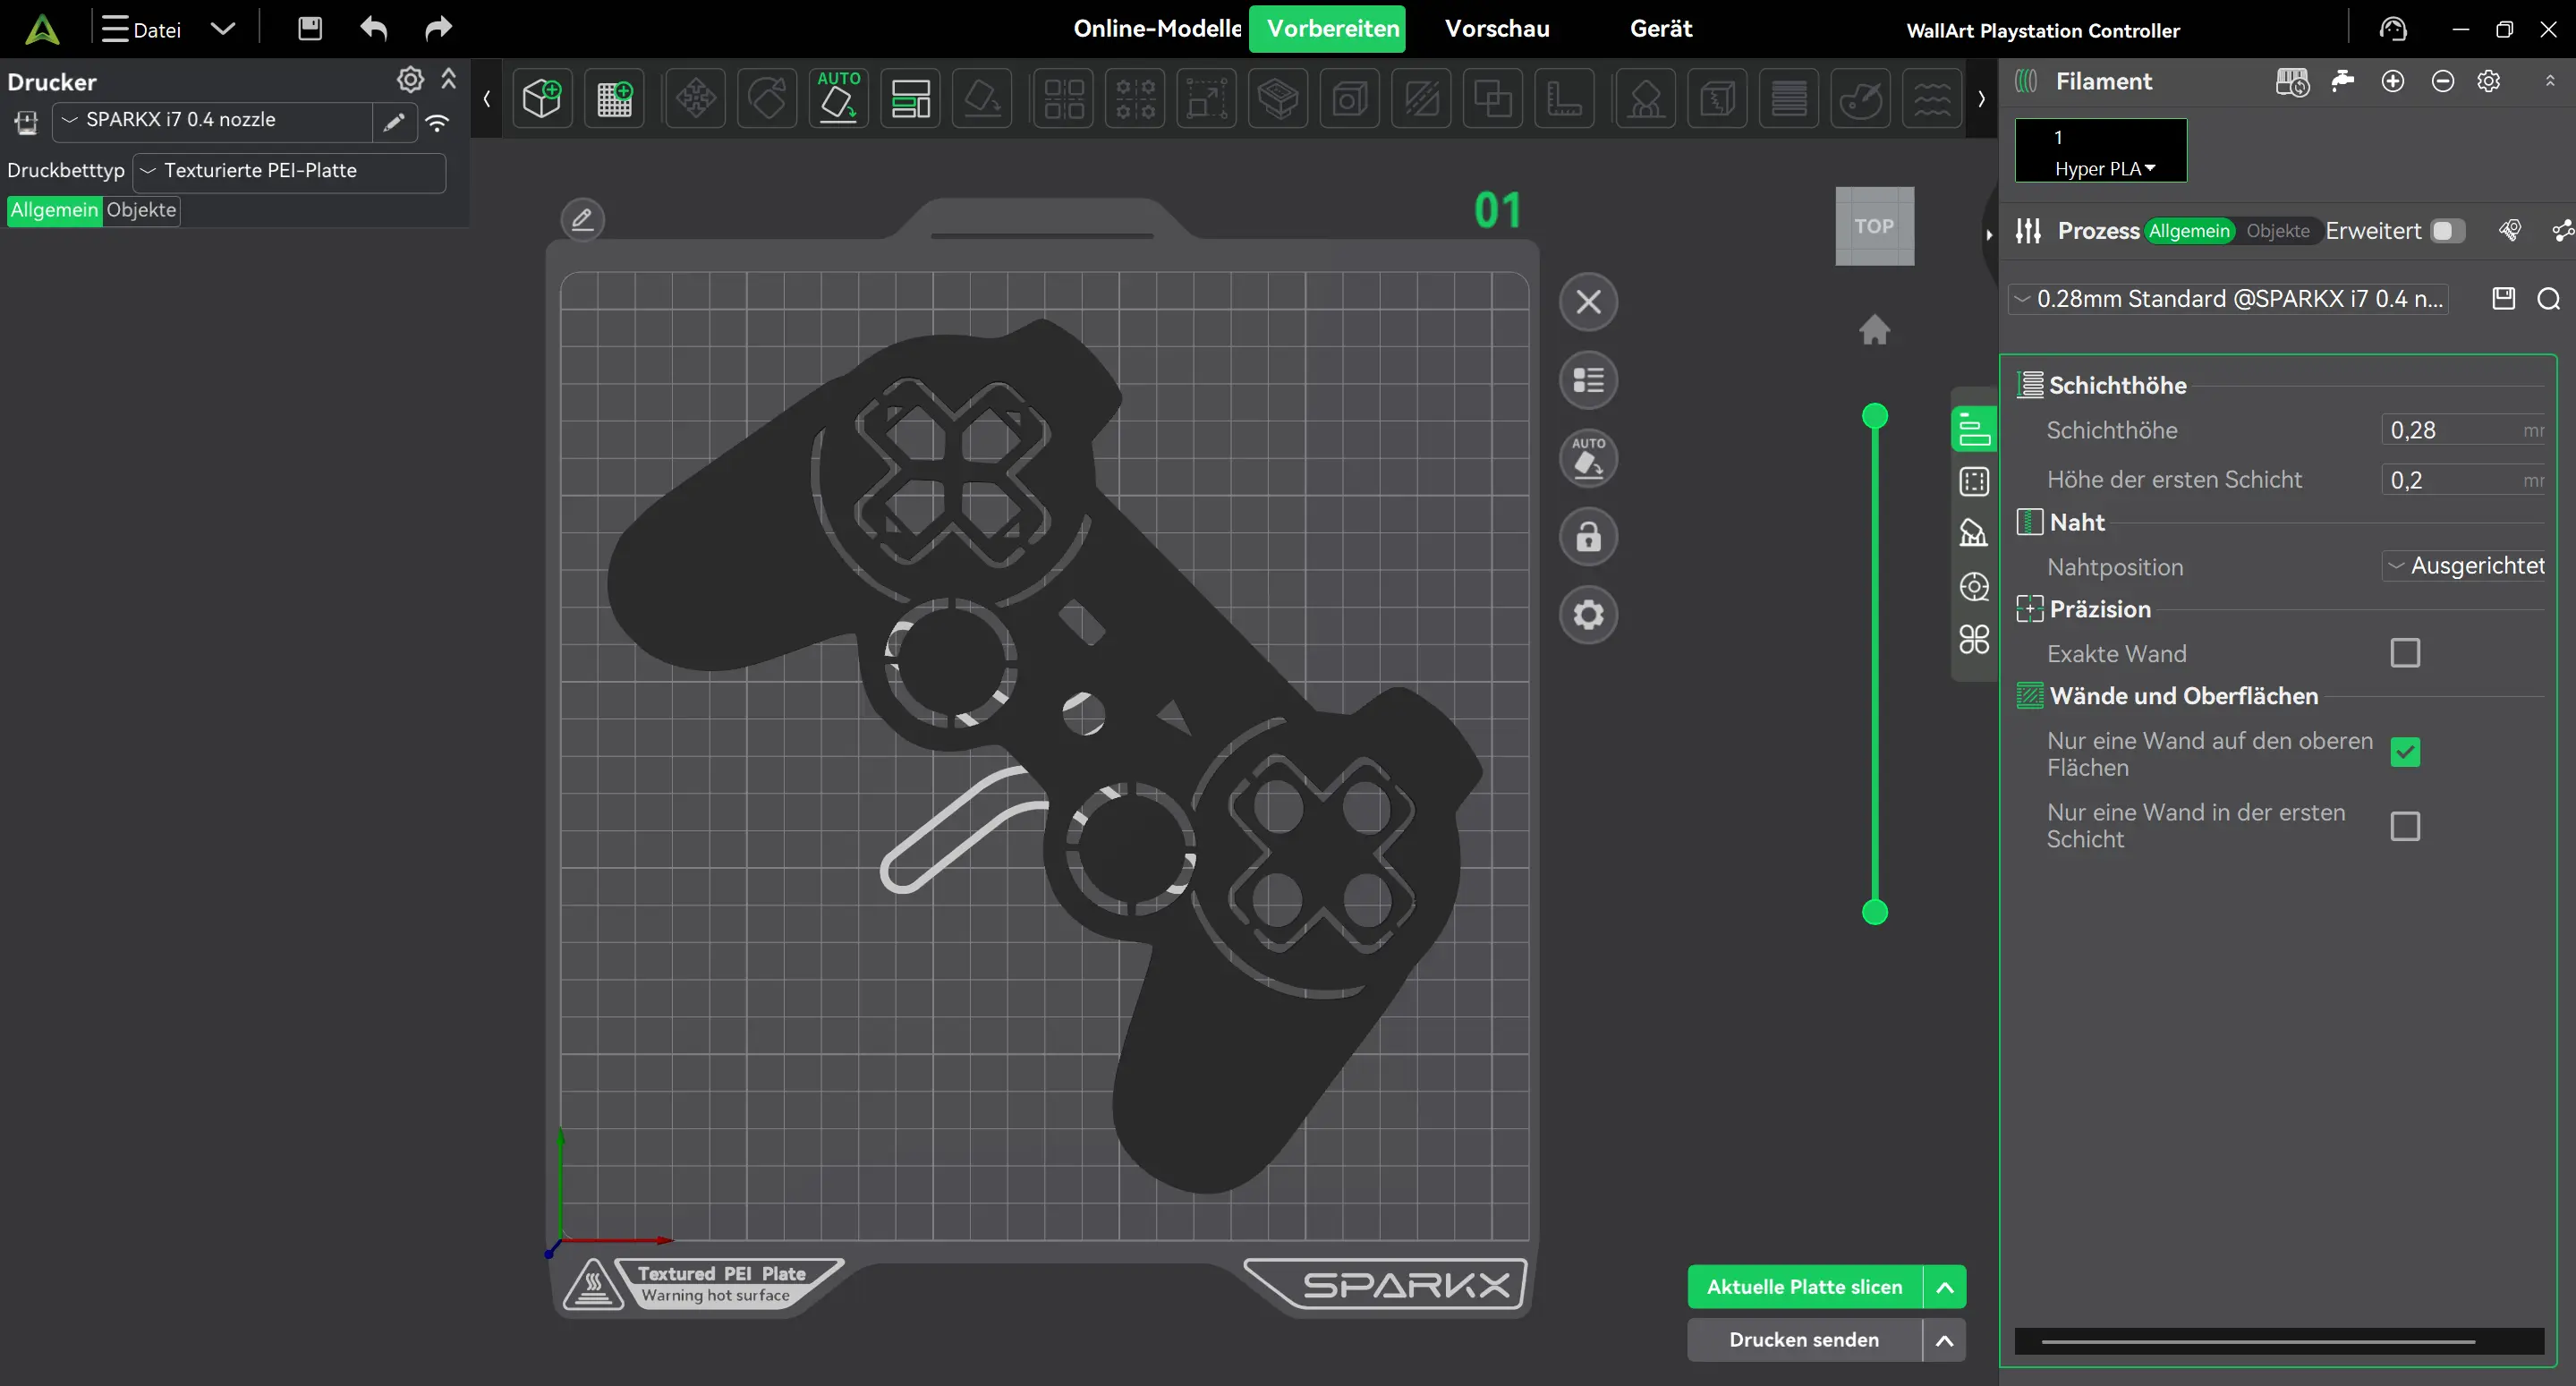Screen dimensions: 2576x1386
Task: Open the variable layer height tool
Action: tap(1789, 98)
